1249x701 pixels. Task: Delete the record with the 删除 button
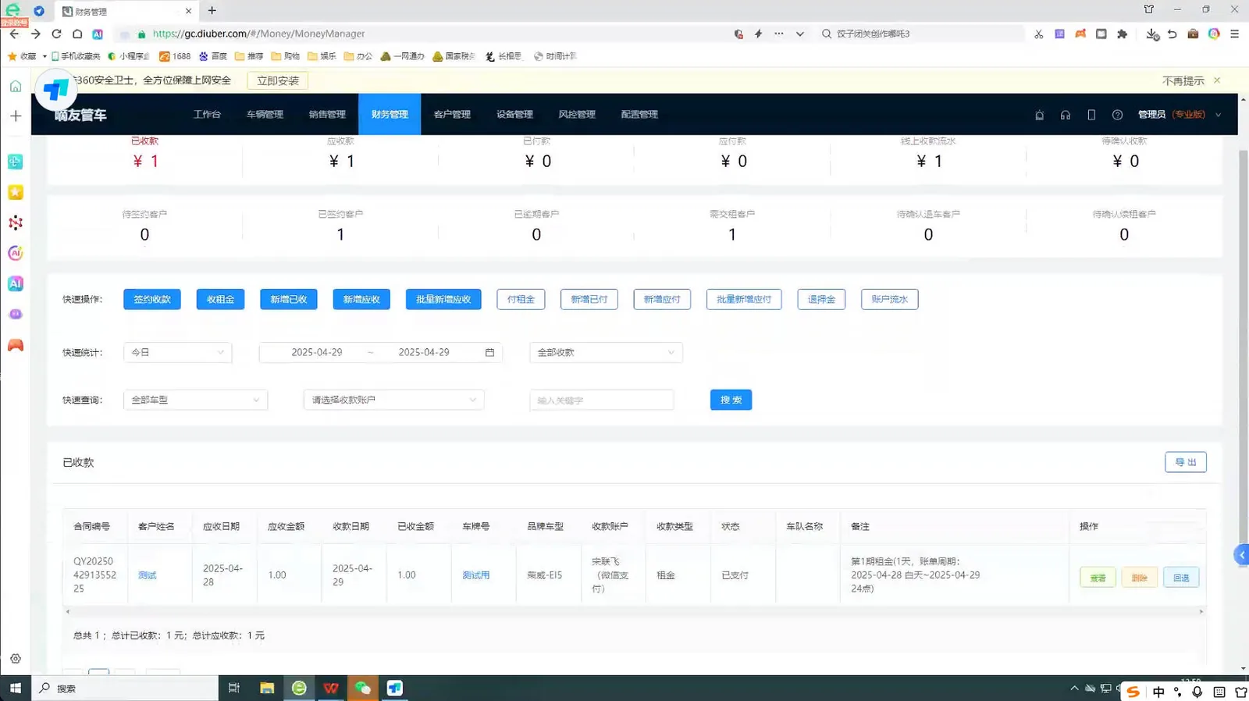pyautogui.click(x=1139, y=578)
